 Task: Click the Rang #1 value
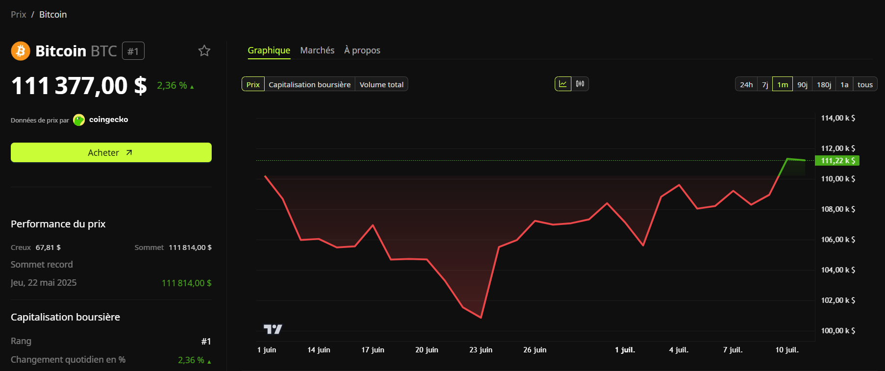(x=206, y=342)
